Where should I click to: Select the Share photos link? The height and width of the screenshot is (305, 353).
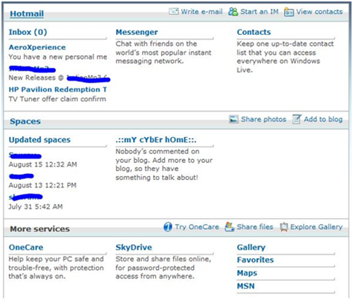pos(264,119)
